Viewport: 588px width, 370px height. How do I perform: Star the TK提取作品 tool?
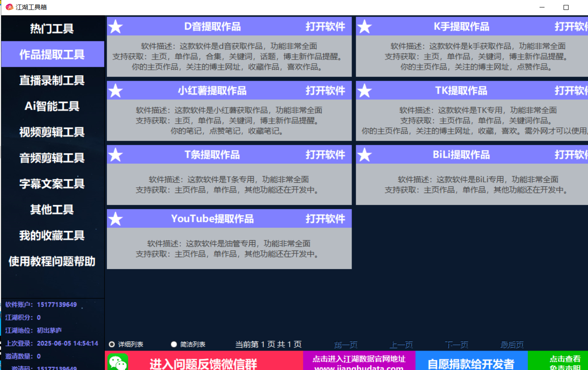click(364, 91)
